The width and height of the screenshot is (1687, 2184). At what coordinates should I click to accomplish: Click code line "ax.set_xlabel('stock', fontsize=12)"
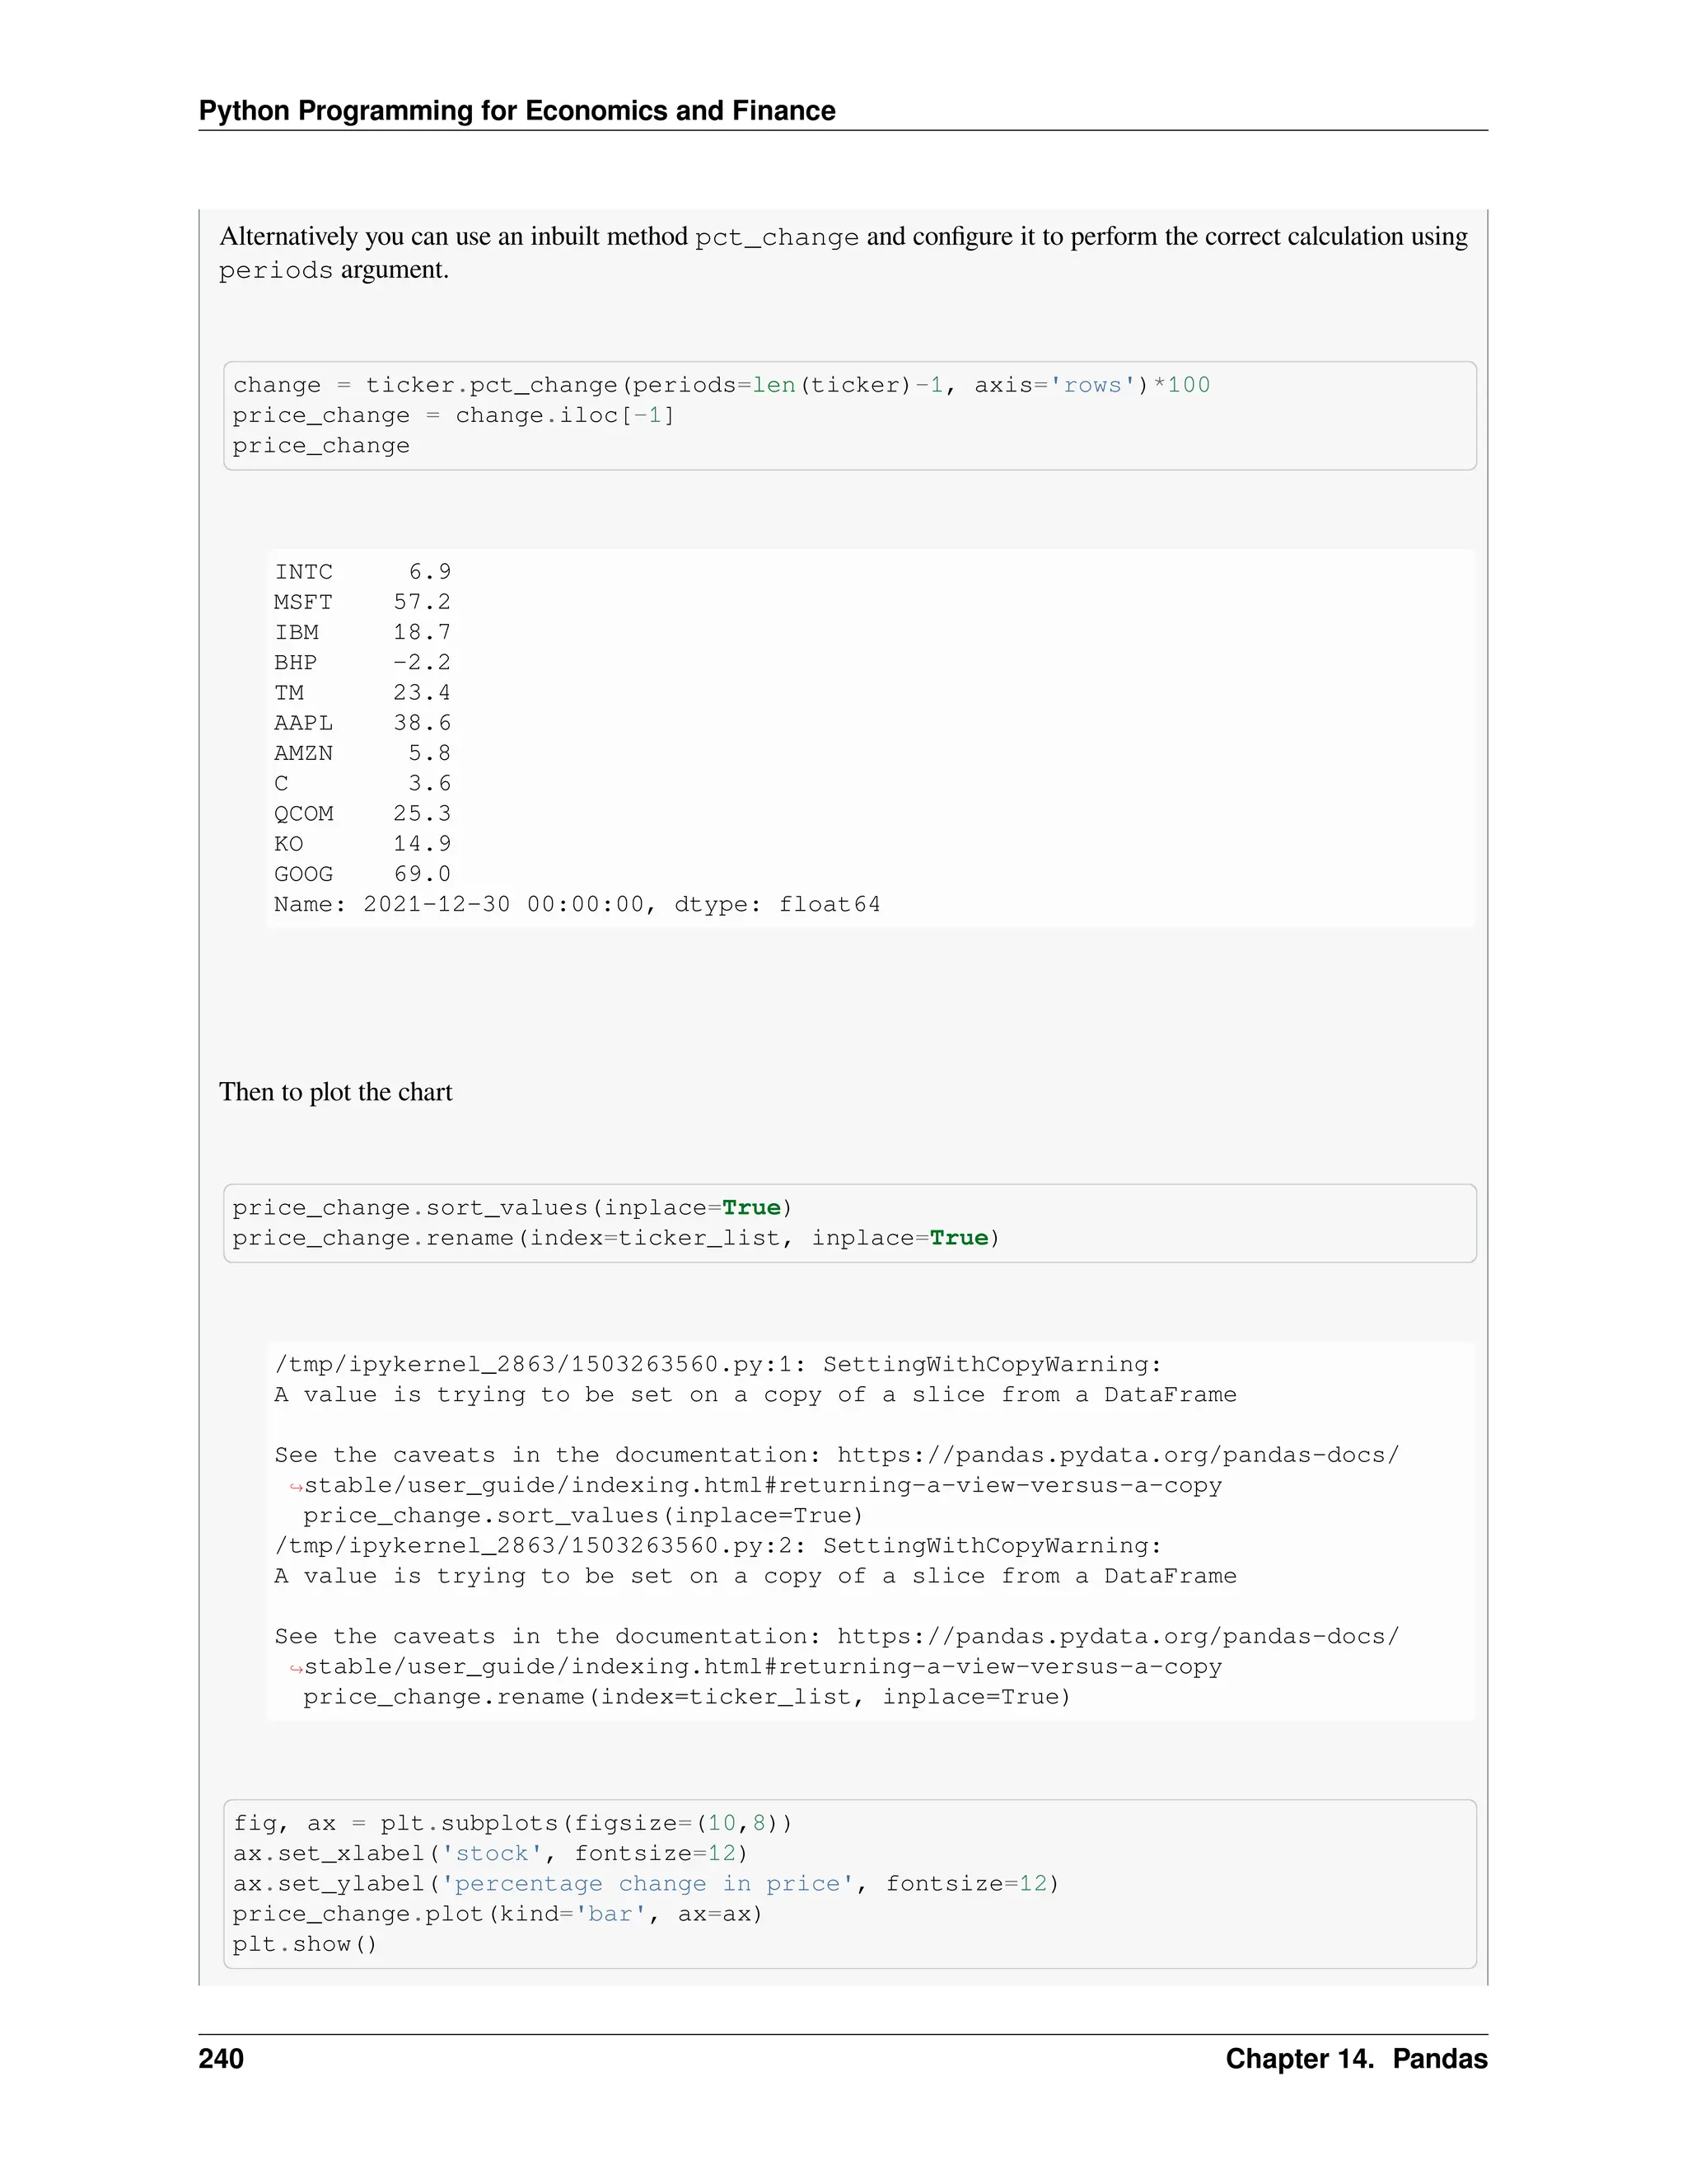point(490,1853)
